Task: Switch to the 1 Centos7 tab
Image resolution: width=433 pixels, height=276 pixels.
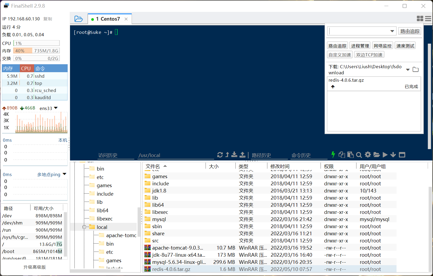Action: pos(108,19)
